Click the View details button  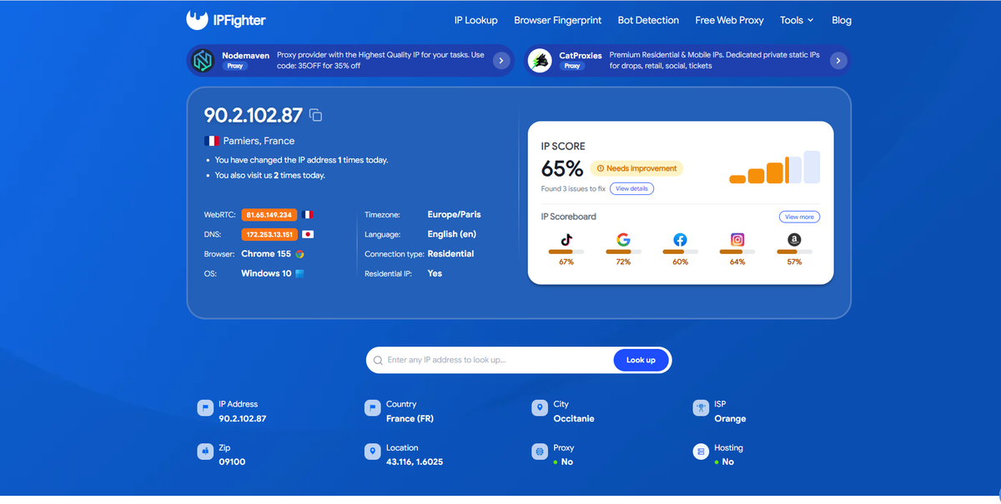(631, 189)
